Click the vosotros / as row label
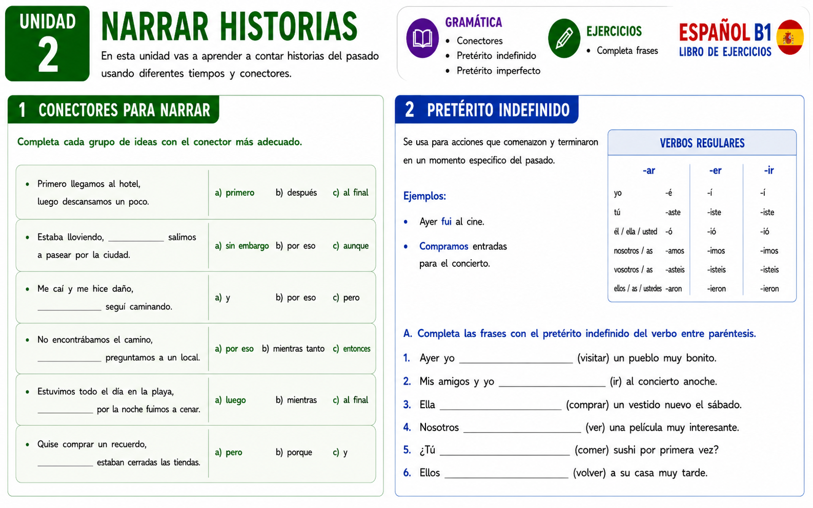The height and width of the screenshot is (508, 813). [634, 270]
